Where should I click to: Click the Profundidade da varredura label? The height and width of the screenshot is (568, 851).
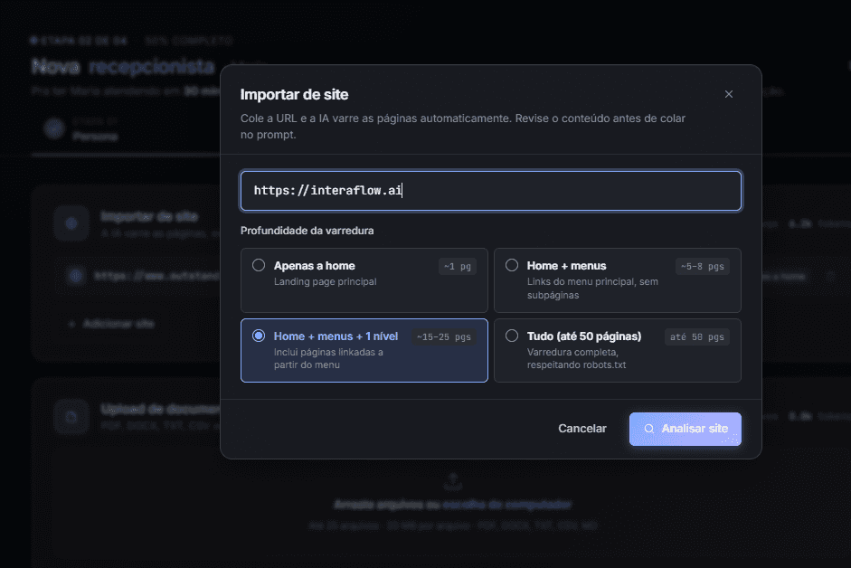(x=307, y=231)
